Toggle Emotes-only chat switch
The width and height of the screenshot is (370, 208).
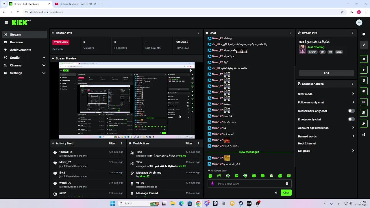click(351, 119)
